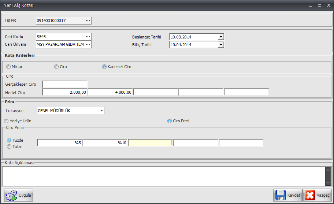Viewport: 334px width, 204px height.
Task: Expand the Başlangıç Tarihi date dropdown
Action: tap(221, 37)
